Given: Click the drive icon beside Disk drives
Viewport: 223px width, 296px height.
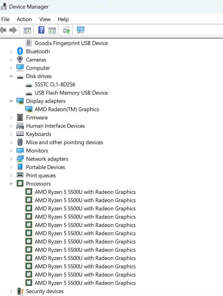Looking at the screenshot, I should (x=20, y=77).
